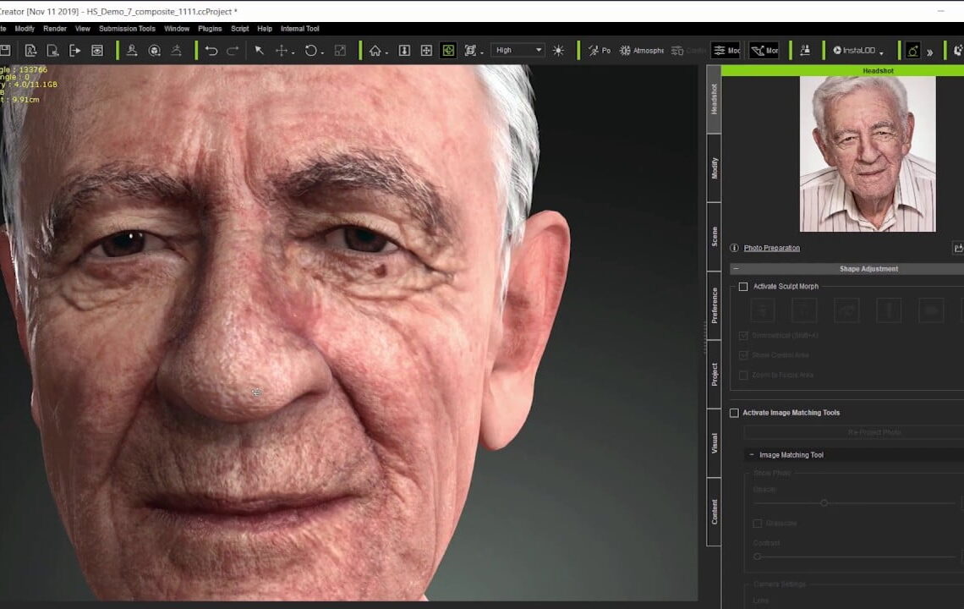
Task: Click the Save project icon
Action: [x=7, y=50]
